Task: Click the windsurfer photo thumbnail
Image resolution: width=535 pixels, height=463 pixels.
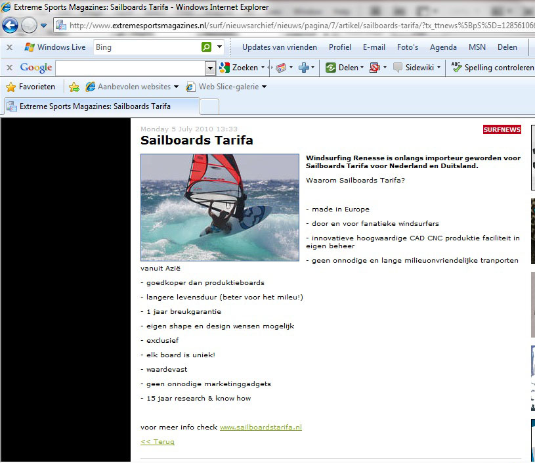Action: [x=220, y=208]
